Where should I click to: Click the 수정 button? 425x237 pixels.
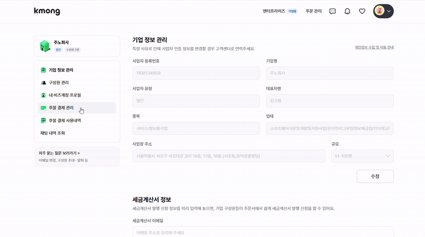[375, 176]
